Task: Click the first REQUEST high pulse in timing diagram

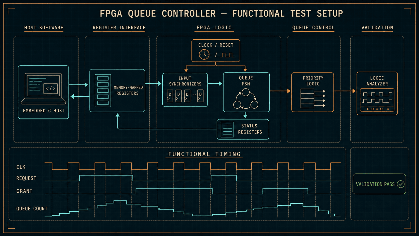Action: pos(106,178)
